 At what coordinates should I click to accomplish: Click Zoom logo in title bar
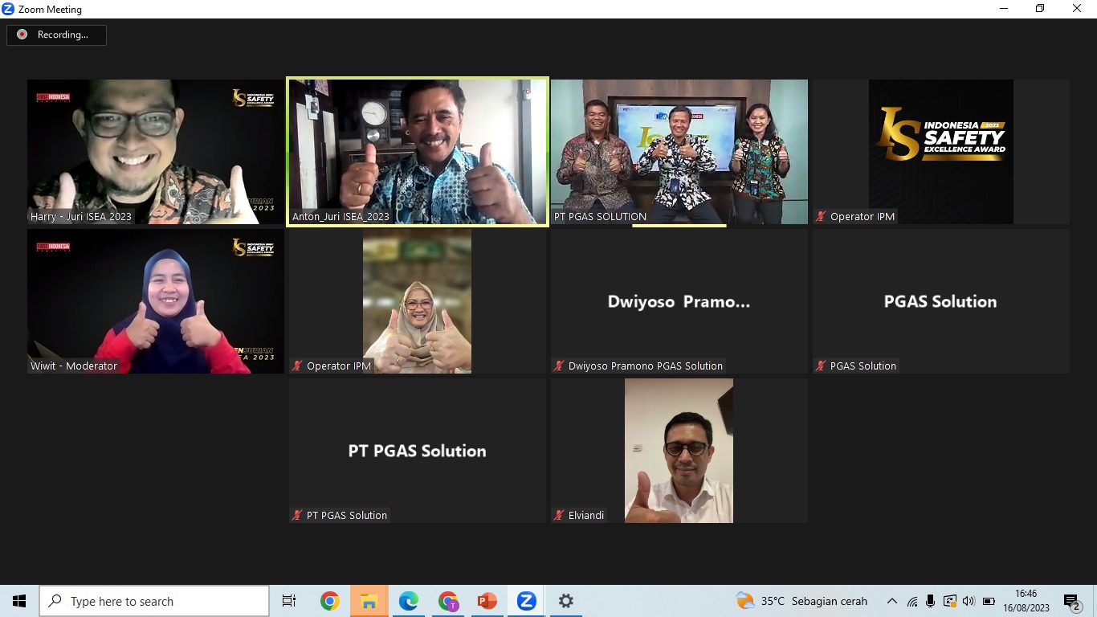tap(8, 9)
